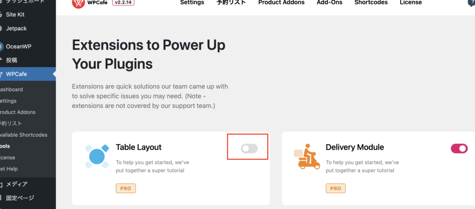Viewport: 475px width, 209px height.
Task: Open the Settings tab in top navigation
Action: [x=192, y=2]
